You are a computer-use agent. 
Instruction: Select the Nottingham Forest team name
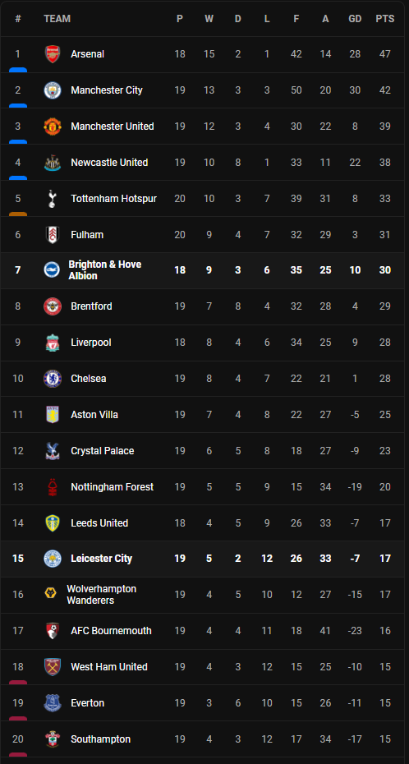(112, 487)
